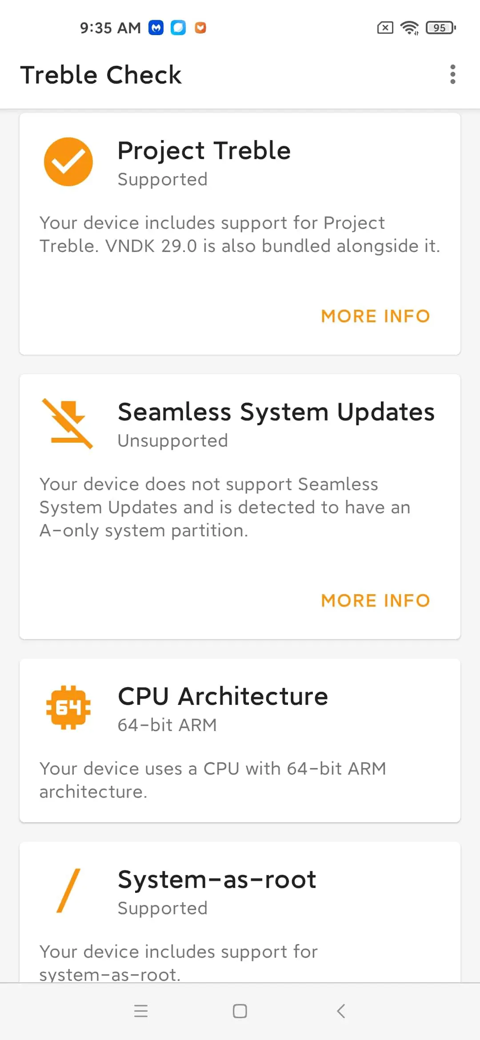Tap the 64 chip CPU icon
Image resolution: width=480 pixels, height=1040 pixels.
click(68, 707)
